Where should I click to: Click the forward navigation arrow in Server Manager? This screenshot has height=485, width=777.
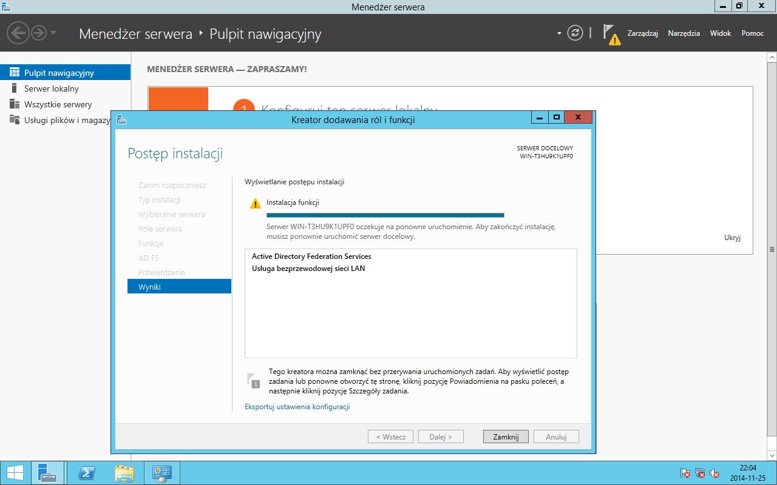tap(39, 33)
